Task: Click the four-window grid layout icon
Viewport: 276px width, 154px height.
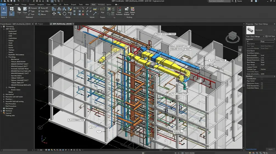Action: coord(12,9)
